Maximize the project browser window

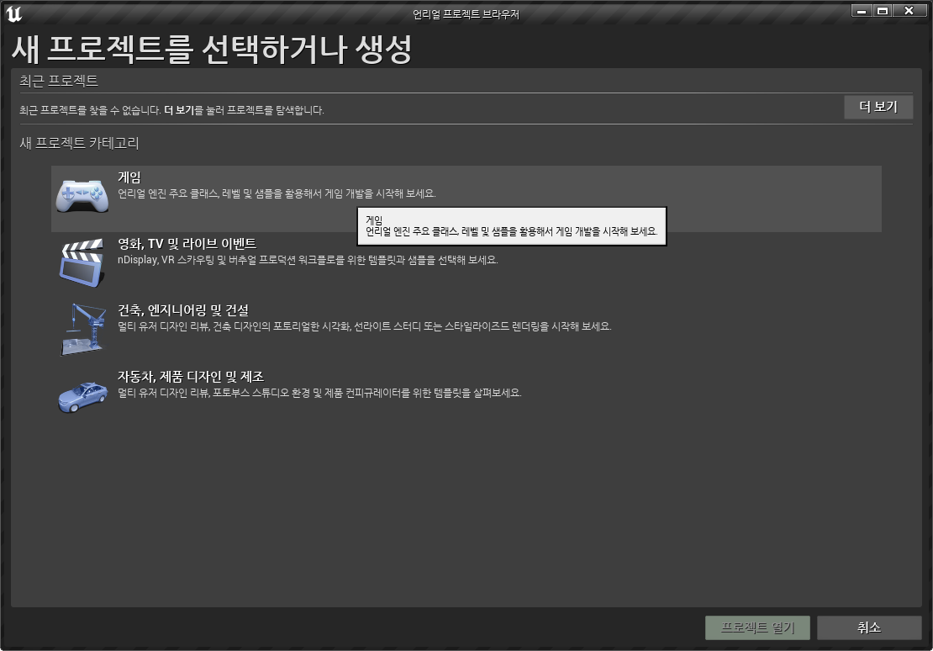point(883,11)
